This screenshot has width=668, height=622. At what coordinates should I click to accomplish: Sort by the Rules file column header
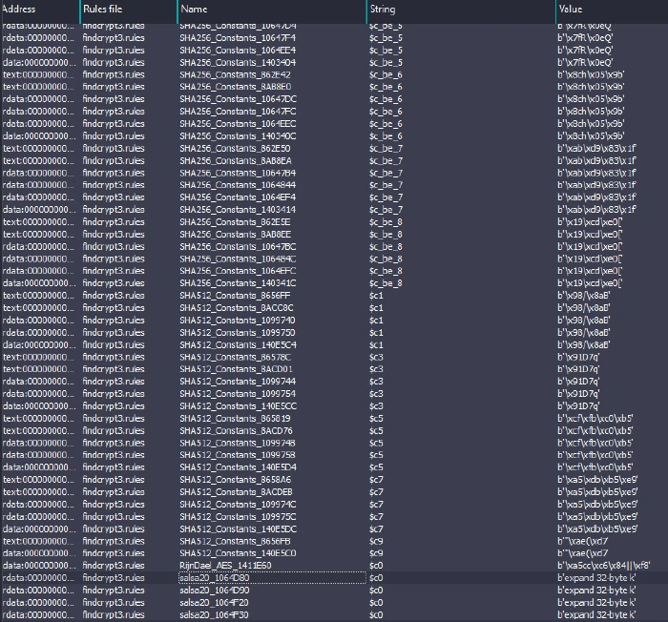point(128,9)
